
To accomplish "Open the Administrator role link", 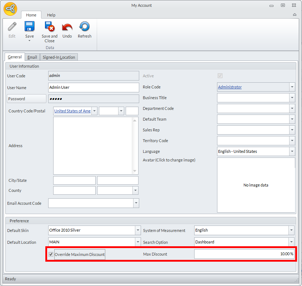I will 230,87.
